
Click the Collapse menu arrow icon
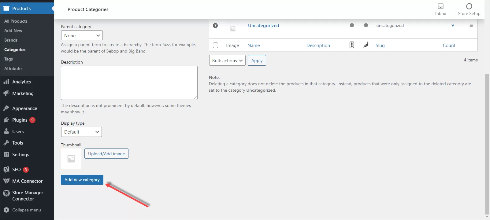pyautogui.click(x=6, y=210)
